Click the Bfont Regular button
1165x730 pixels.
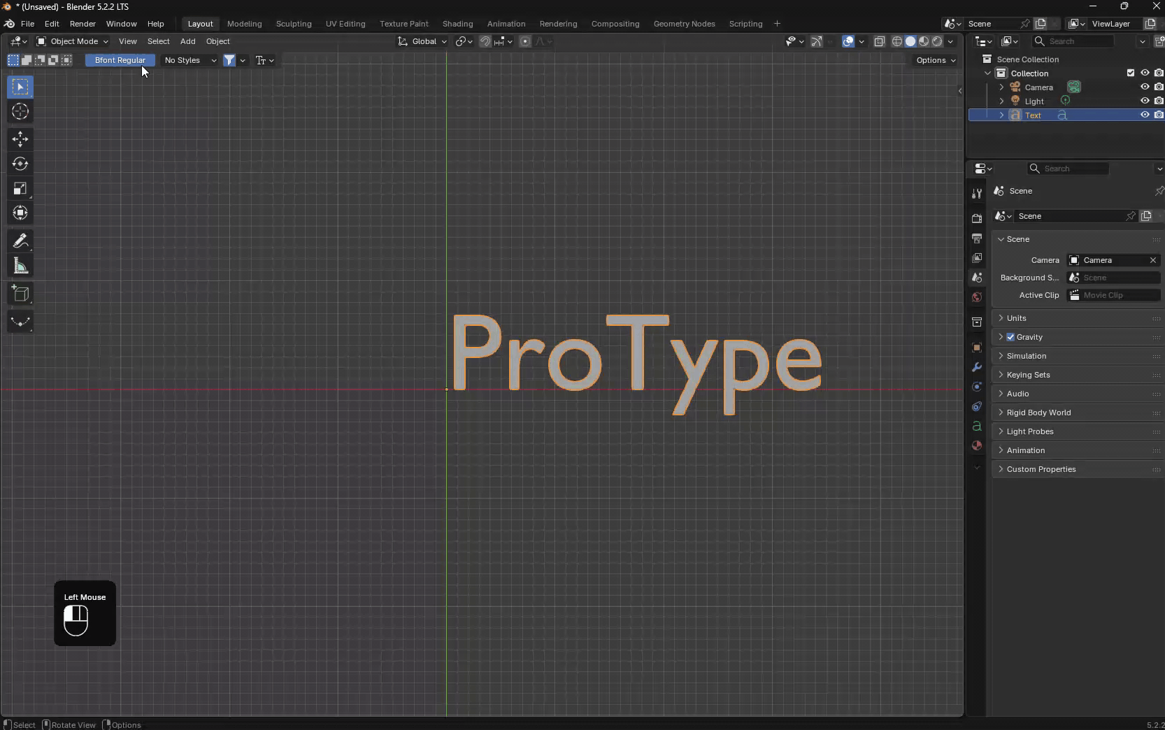[x=120, y=60]
